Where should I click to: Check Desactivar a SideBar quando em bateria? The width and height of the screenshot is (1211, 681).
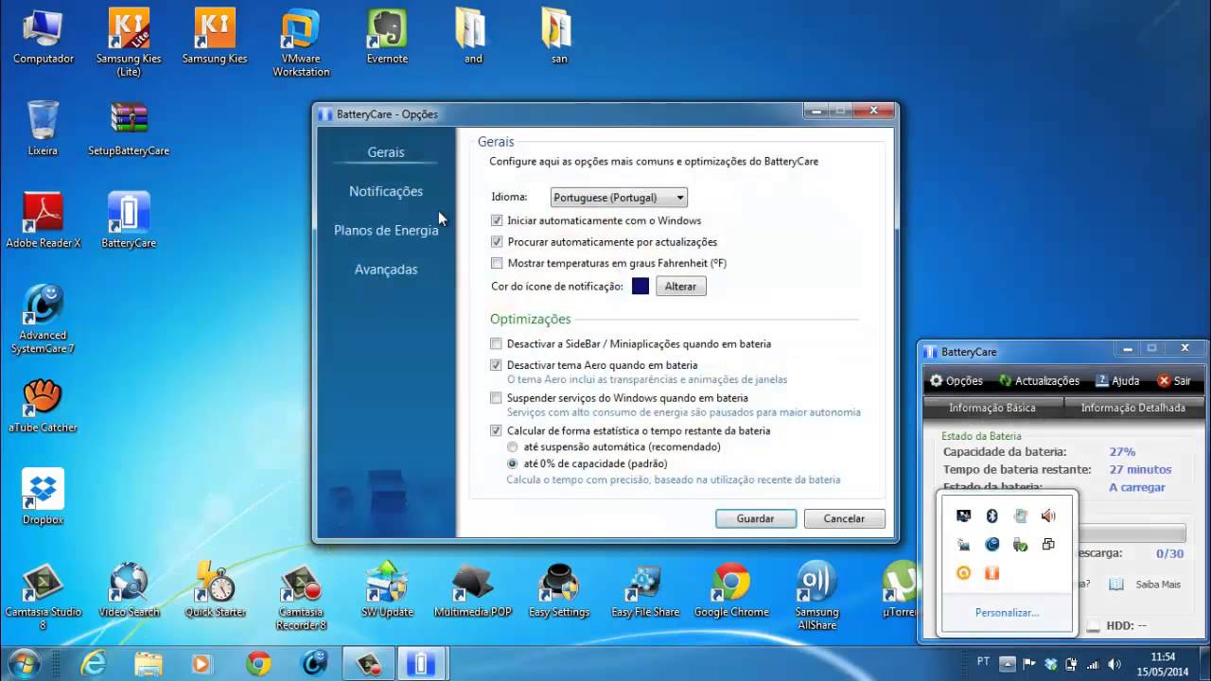click(x=496, y=344)
